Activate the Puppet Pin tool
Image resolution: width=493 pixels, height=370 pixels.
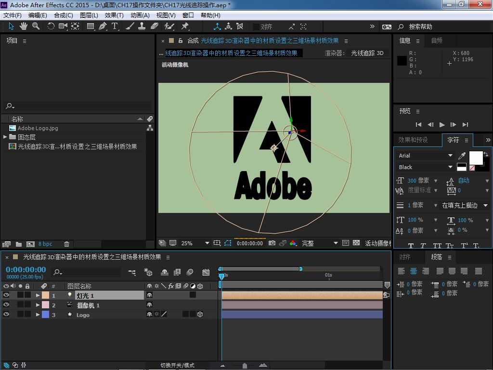185,26
